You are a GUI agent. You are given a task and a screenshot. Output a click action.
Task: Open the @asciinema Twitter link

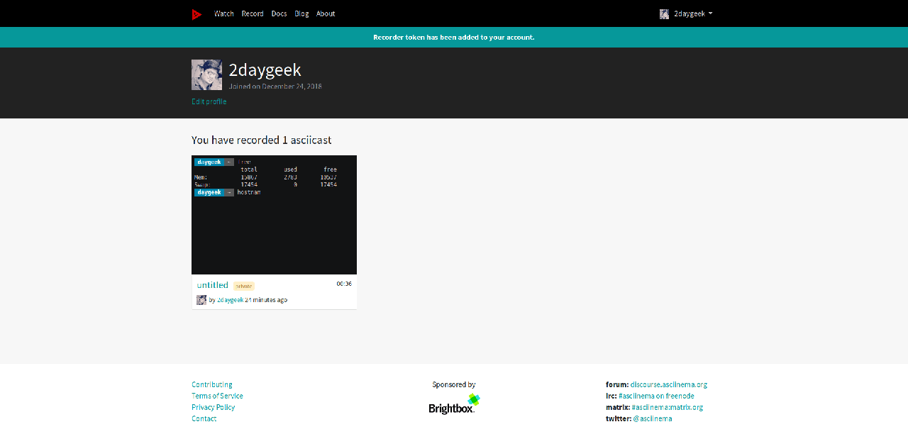coord(652,418)
